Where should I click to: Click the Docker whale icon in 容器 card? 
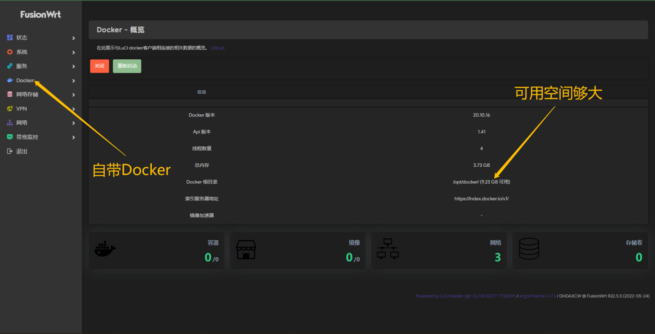(x=105, y=248)
